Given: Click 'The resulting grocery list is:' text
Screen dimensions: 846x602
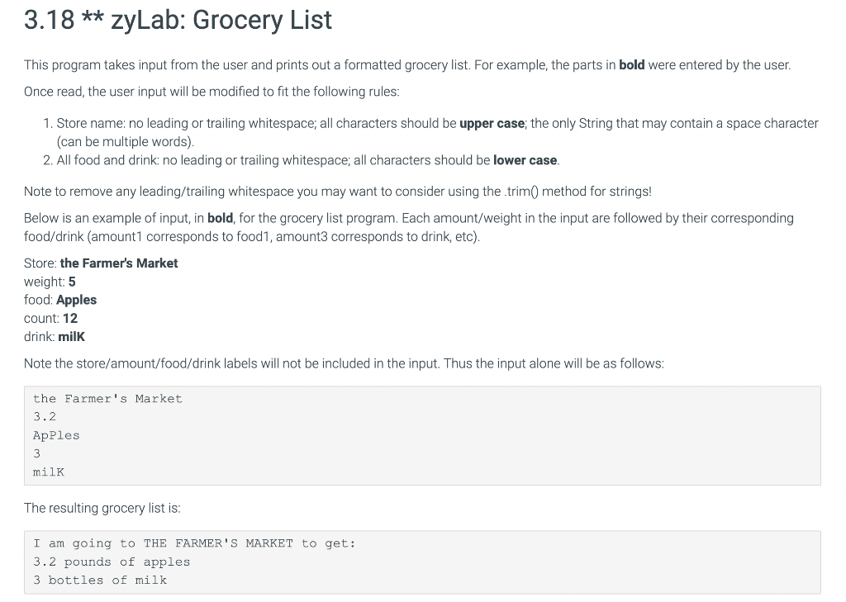Looking at the screenshot, I should pos(102,508).
